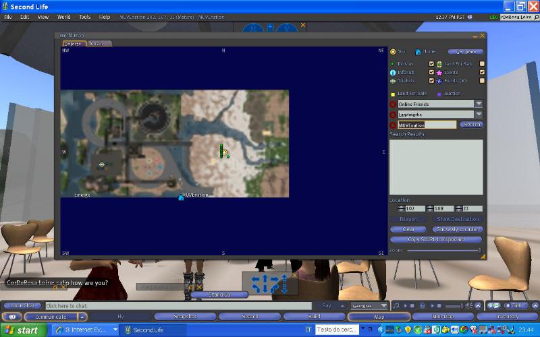Viewport: 540px width, 337px height.
Task: Open the Edit menu
Action: (24, 18)
